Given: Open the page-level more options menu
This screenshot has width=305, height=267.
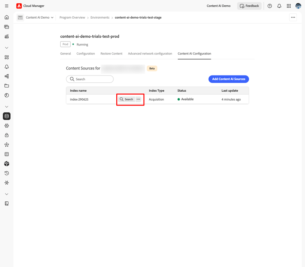Looking at the screenshot, I should click(x=293, y=17).
